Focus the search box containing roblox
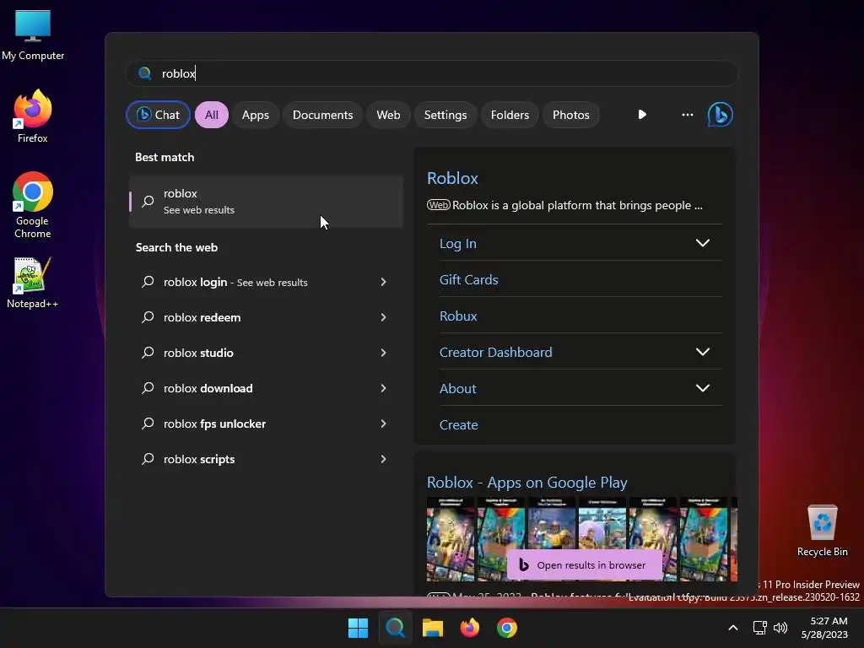This screenshot has width=864, height=648. [431, 73]
